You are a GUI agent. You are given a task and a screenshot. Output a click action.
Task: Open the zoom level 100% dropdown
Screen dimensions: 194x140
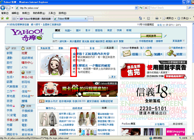[191, 138]
